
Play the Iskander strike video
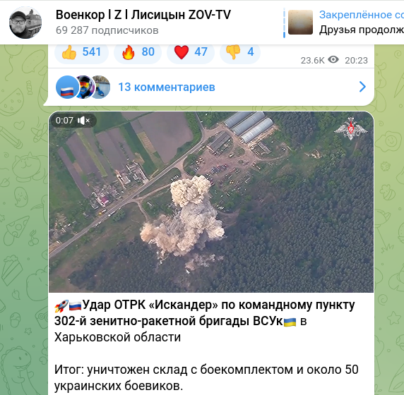211,202
